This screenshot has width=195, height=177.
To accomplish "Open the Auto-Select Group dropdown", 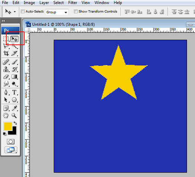I will [x=57, y=12].
